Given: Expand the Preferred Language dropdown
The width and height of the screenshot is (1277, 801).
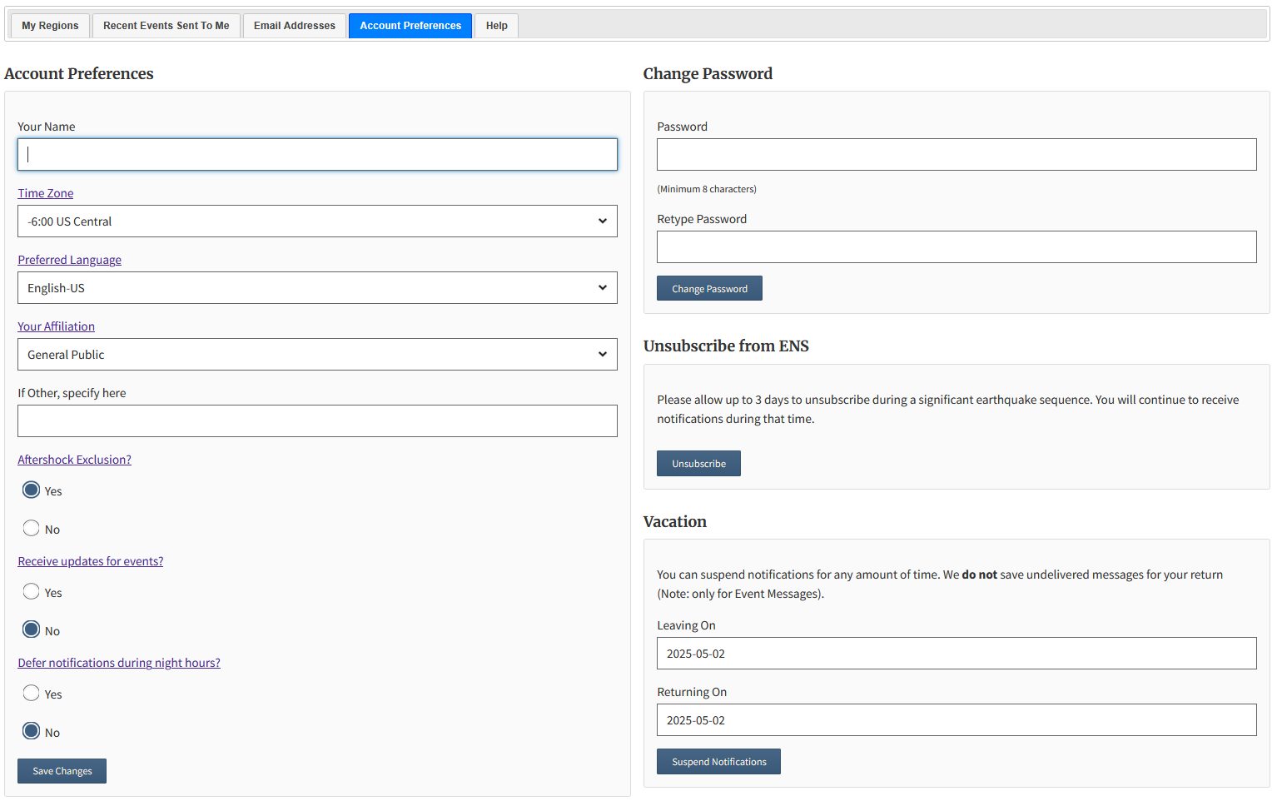Looking at the screenshot, I should (317, 288).
